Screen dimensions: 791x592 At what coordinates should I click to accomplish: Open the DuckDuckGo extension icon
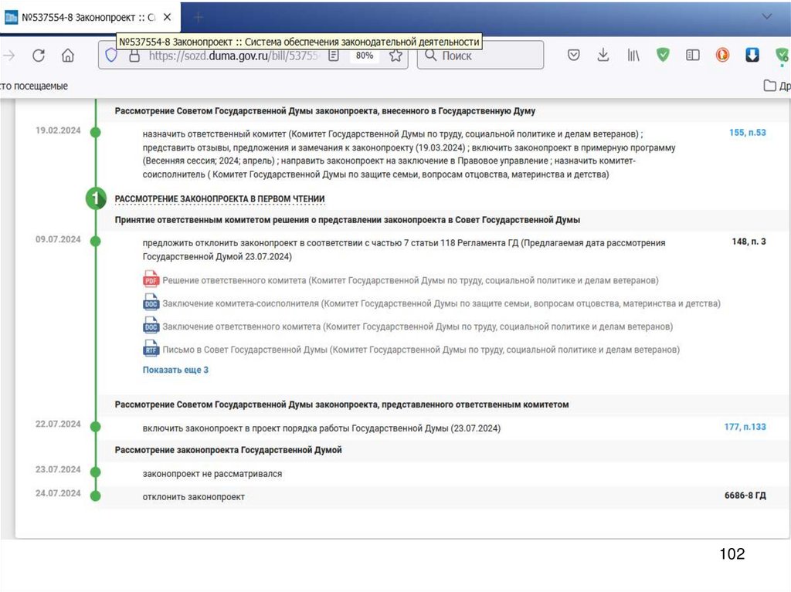tap(722, 55)
